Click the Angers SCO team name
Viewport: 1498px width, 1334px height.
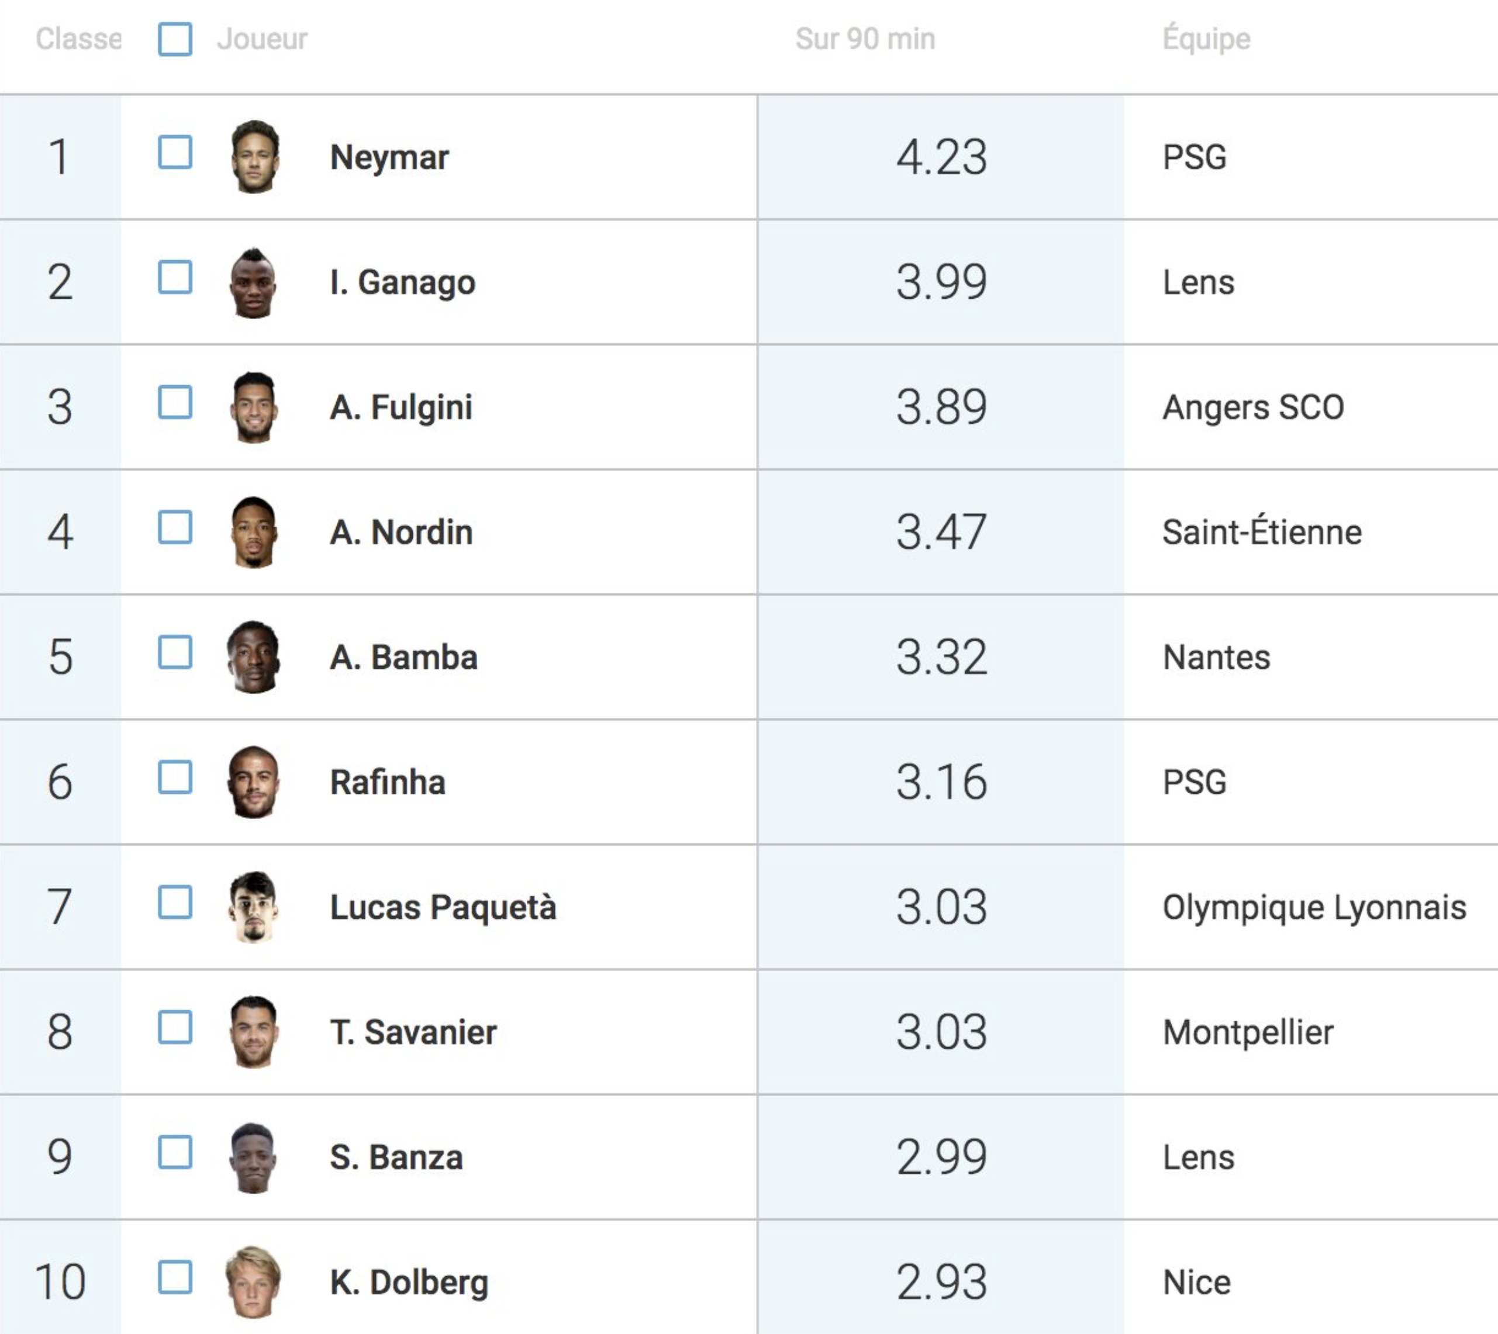pyautogui.click(x=1253, y=407)
